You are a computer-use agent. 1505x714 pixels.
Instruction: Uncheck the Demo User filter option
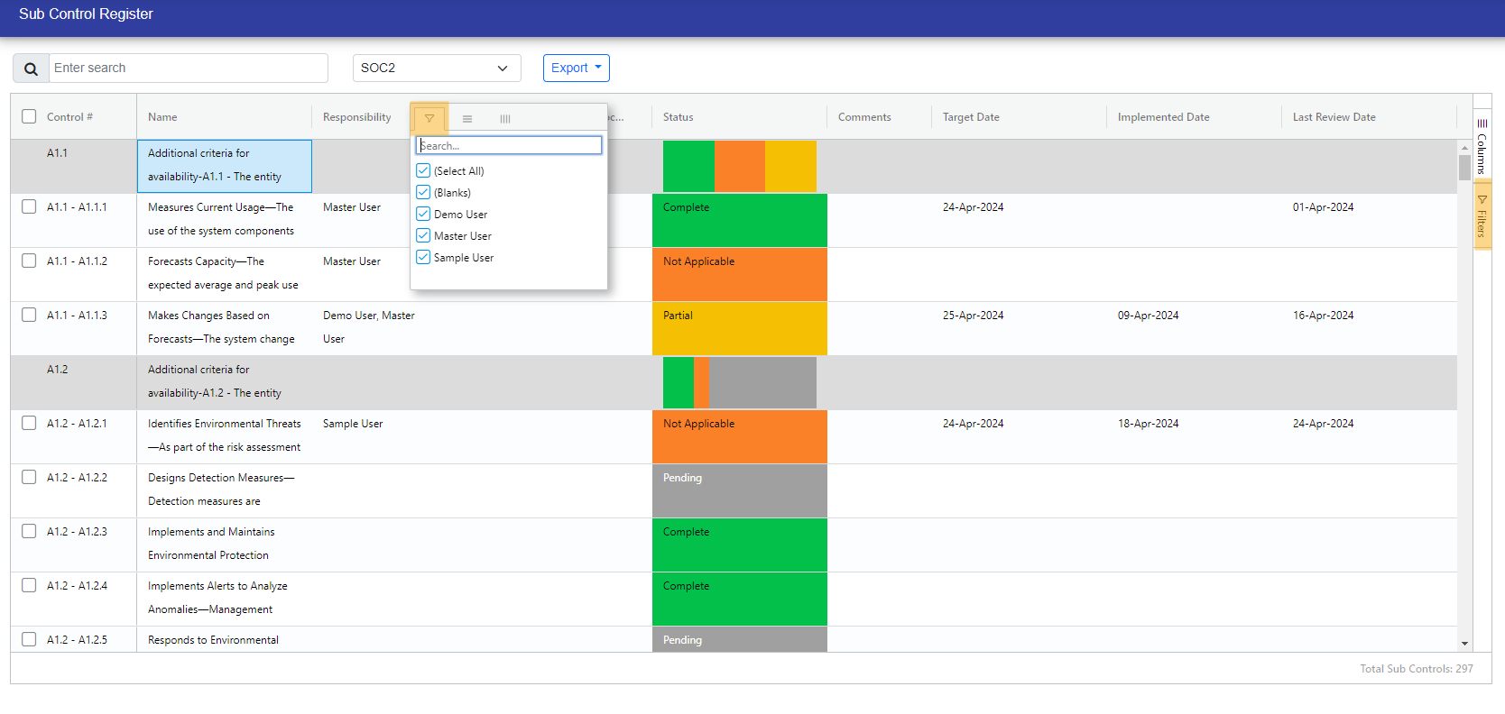423,214
